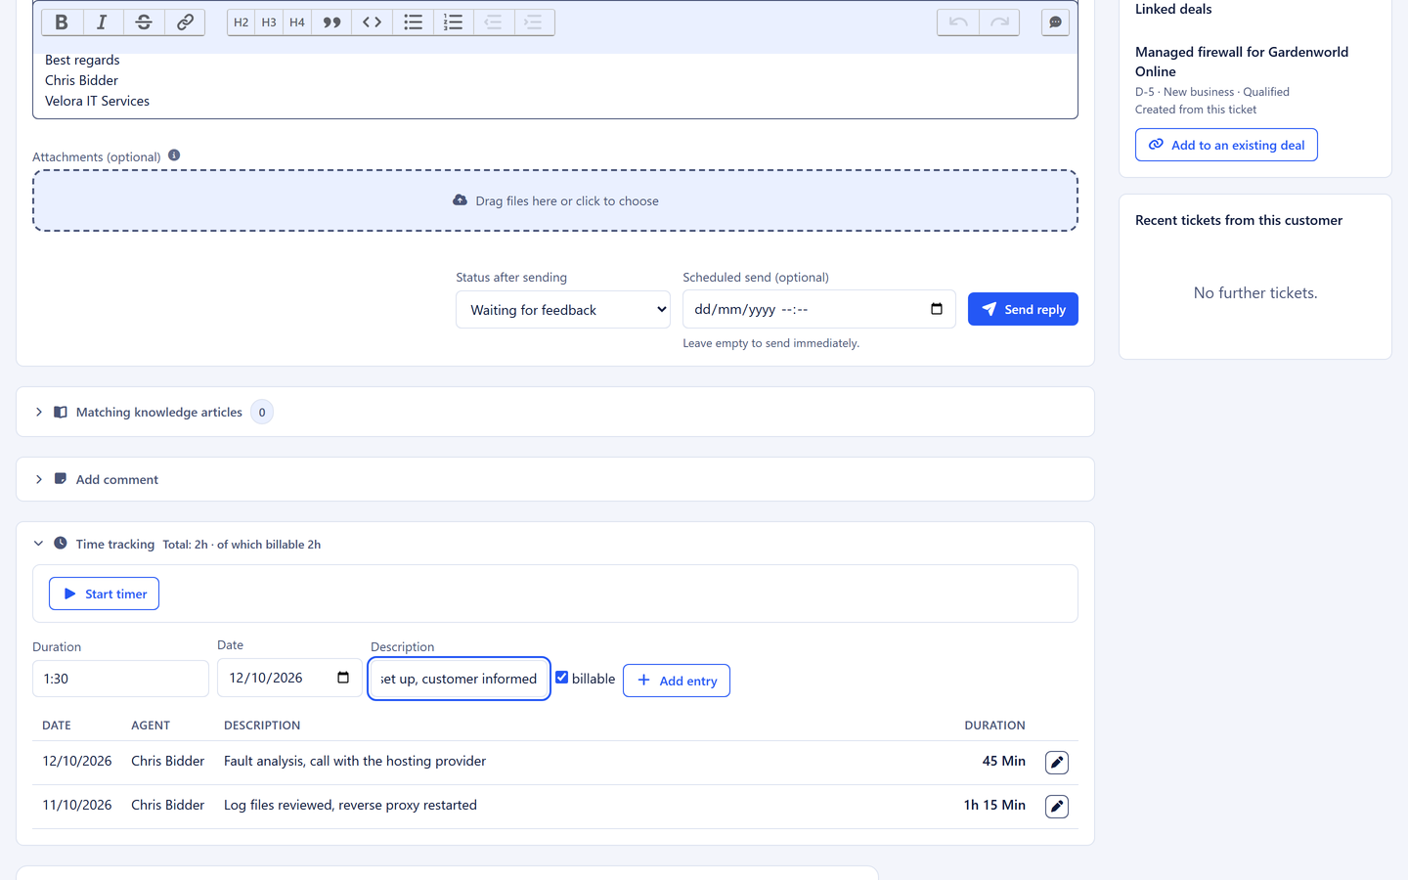Click the AGENT column header
Image resolution: width=1408 pixels, height=880 pixels.
(x=151, y=726)
